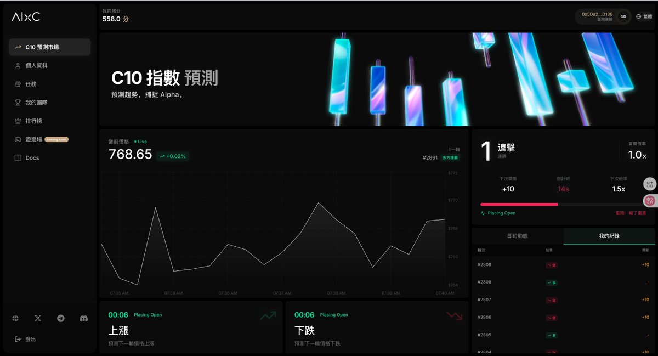658x356 pixels.
Task: Click the 多 result badge in row #2808
Action: [552, 282]
